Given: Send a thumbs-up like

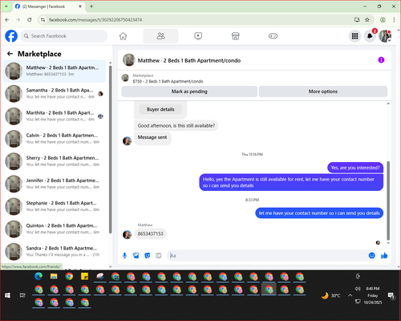Looking at the screenshot, I should 384,255.
